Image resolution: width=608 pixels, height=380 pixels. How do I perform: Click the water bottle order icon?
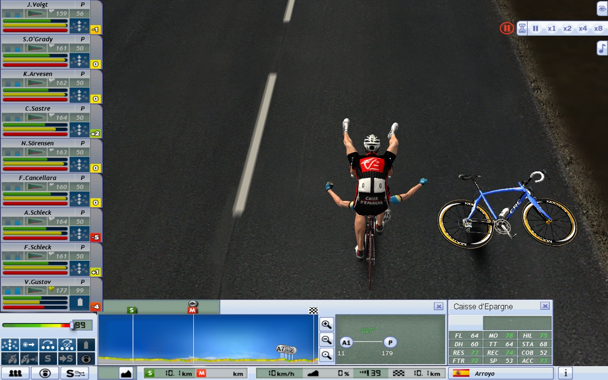pyautogui.click(x=86, y=345)
